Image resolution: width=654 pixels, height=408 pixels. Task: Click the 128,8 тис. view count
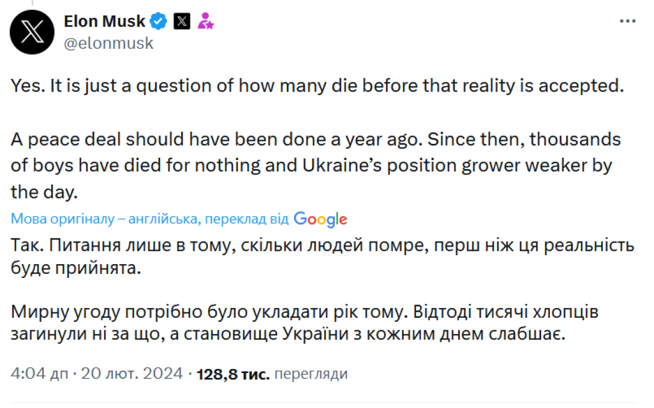coord(233,374)
